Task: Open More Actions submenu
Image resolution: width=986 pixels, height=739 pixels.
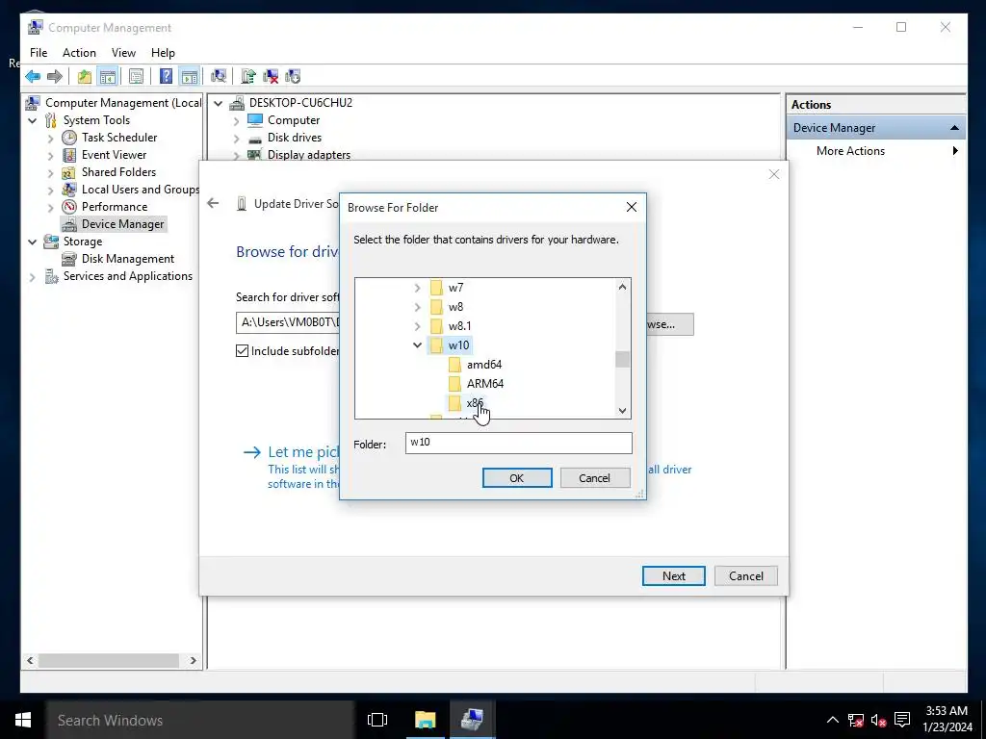Action: tap(876, 151)
